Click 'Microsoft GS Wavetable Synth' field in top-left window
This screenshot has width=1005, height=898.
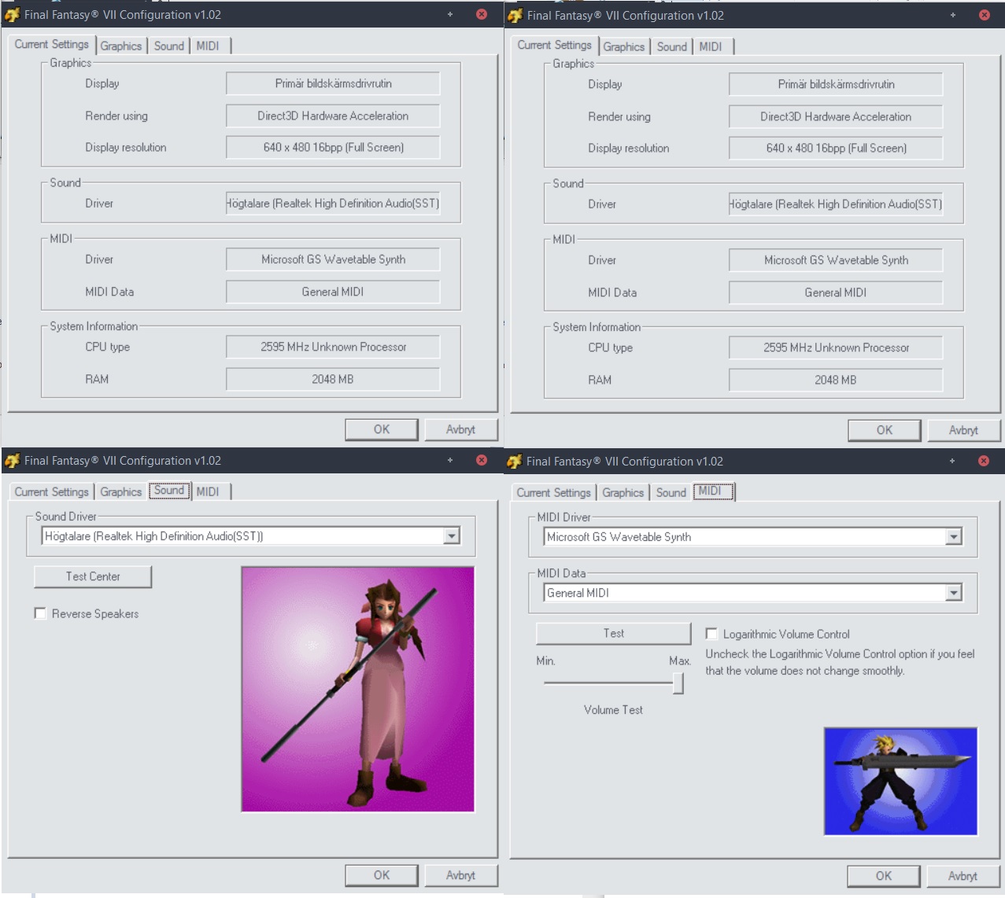333,259
